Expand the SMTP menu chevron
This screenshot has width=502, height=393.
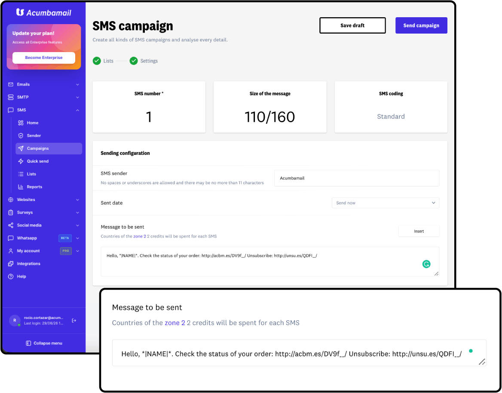pyautogui.click(x=77, y=97)
